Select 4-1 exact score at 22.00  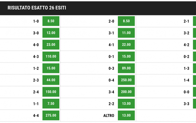click(x=126, y=45)
